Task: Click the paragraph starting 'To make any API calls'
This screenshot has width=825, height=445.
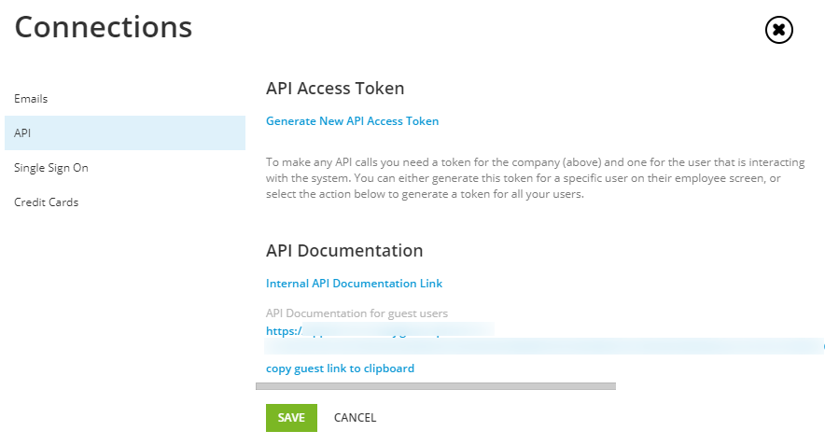Action: pyautogui.click(x=535, y=178)
